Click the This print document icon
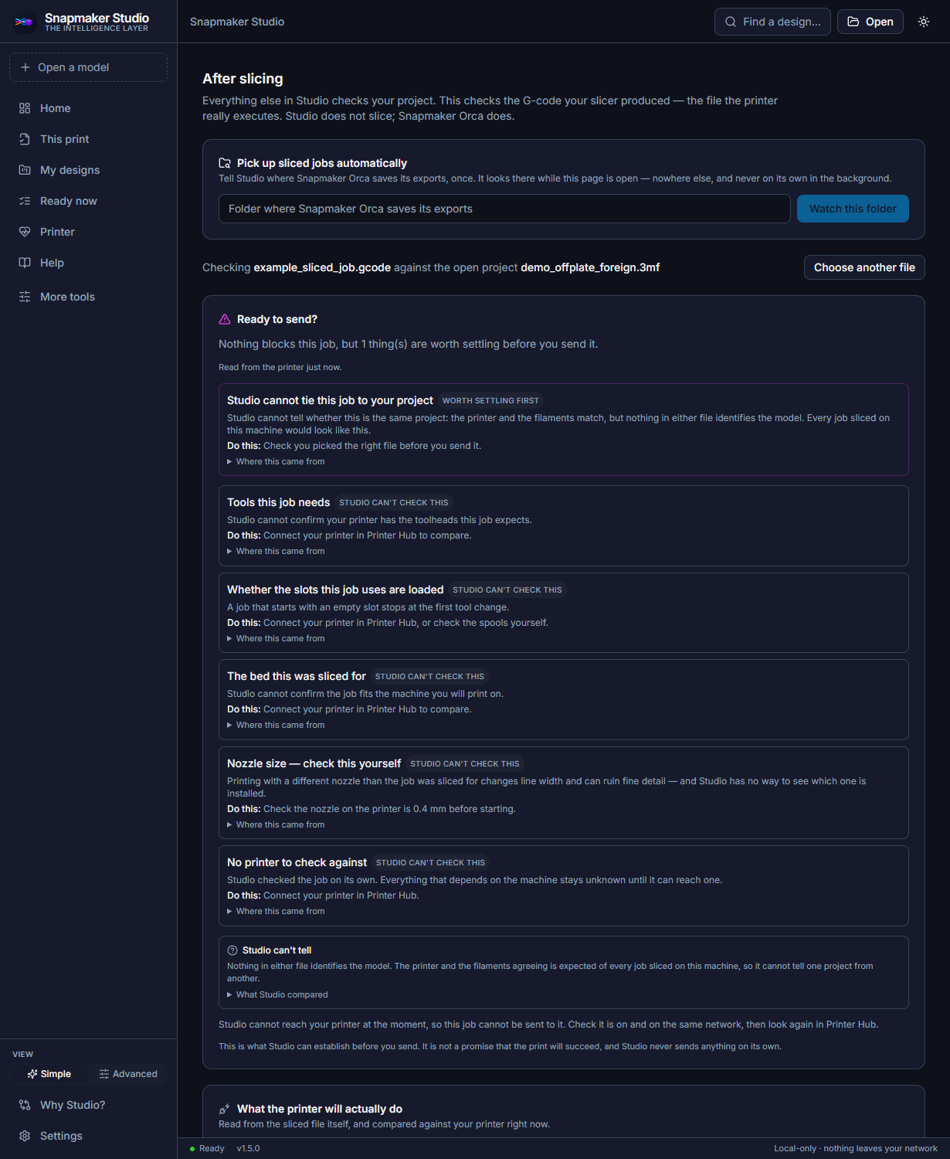The image size is (950, 1159). (25, 139)
